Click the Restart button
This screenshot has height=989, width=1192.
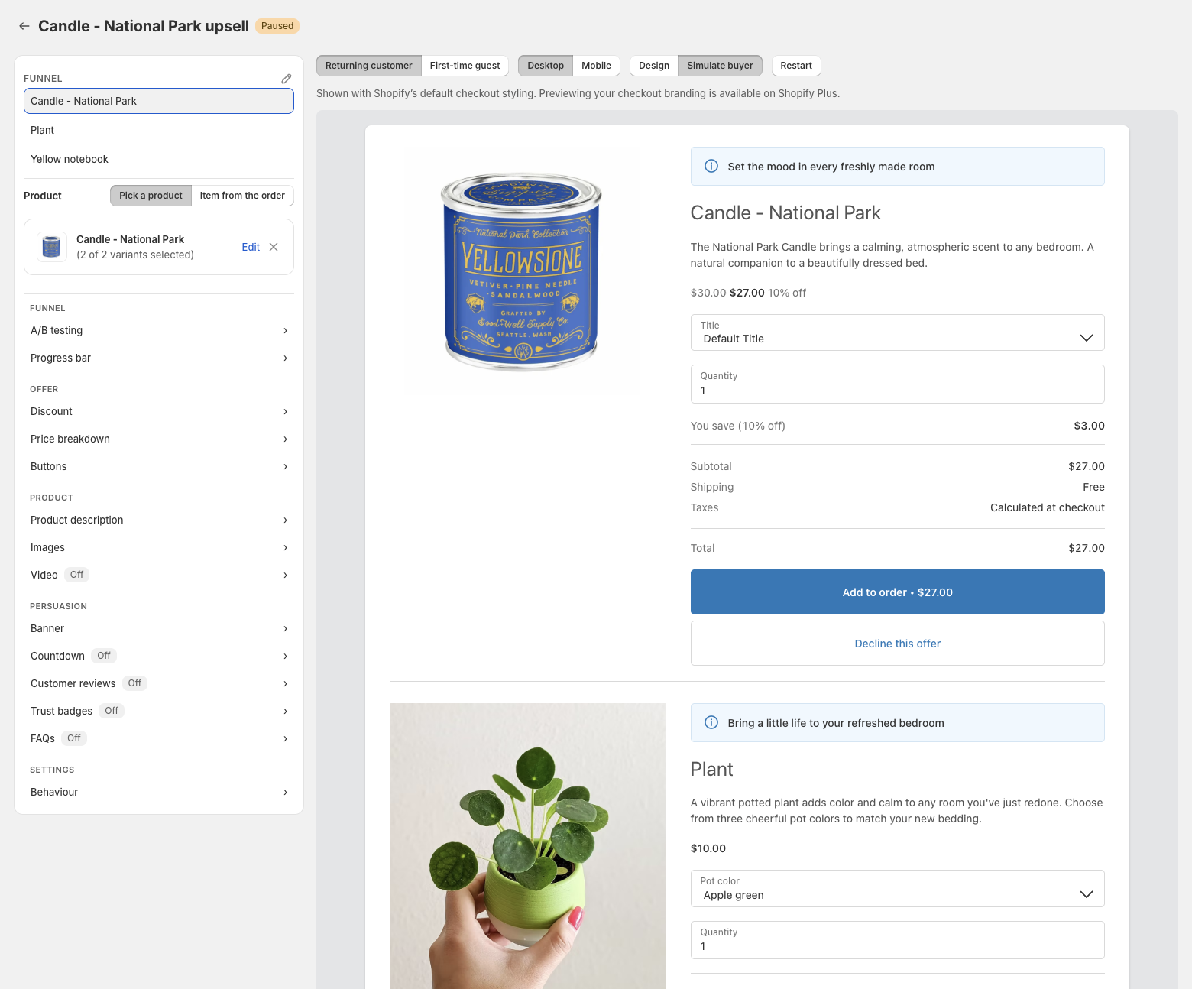[x=796, y=66]
